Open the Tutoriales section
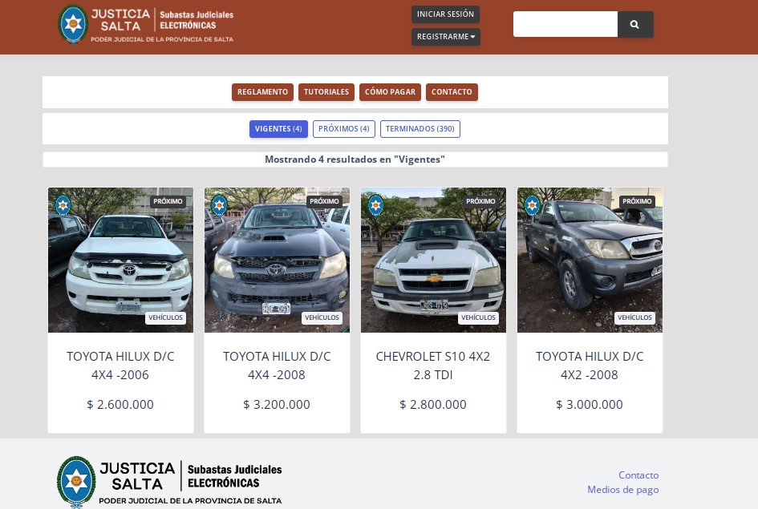Screen dimensions: 758x509 (326, 92)
